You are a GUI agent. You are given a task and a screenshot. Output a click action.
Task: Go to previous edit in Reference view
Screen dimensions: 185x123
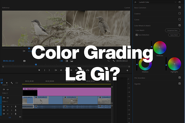click(x=24, y=51)
